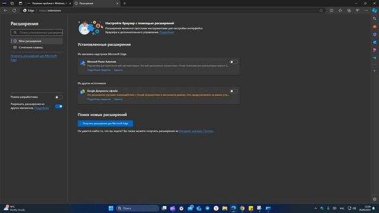379x213 pixels.
Task: Open sidebar link Получить расширения для Microsoft Edge
Action: [34, 58]
